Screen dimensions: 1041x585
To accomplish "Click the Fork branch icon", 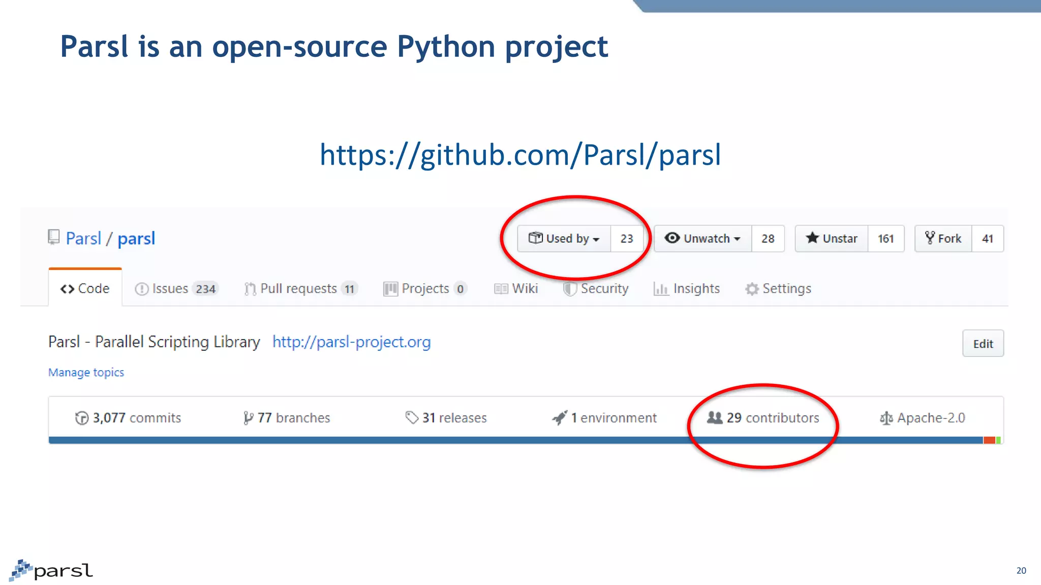I will (930, 238).
